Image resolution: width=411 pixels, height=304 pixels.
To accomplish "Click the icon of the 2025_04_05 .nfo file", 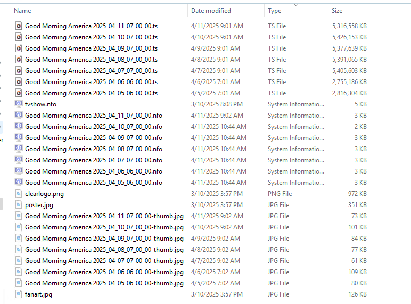I will [x=19, y=183].
